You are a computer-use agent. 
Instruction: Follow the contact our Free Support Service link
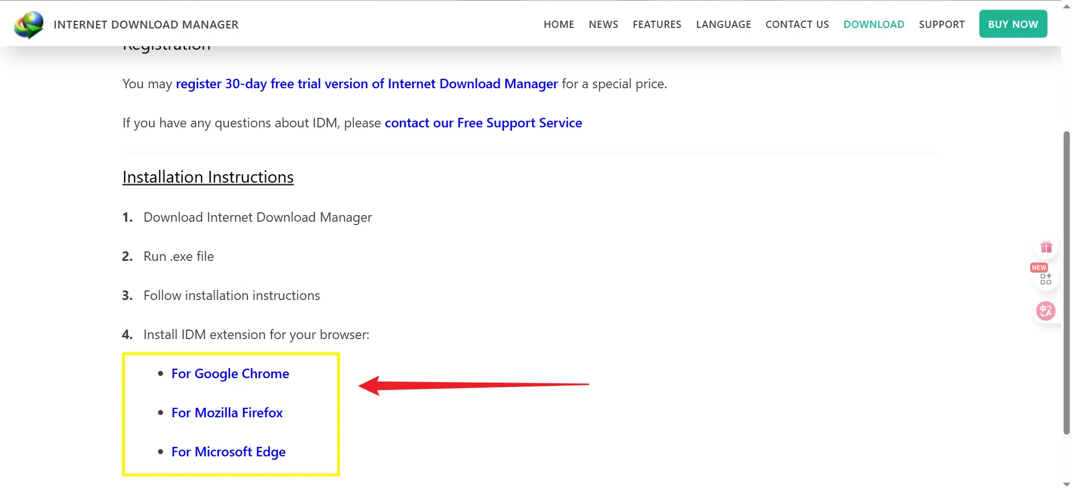coord(483,123)
